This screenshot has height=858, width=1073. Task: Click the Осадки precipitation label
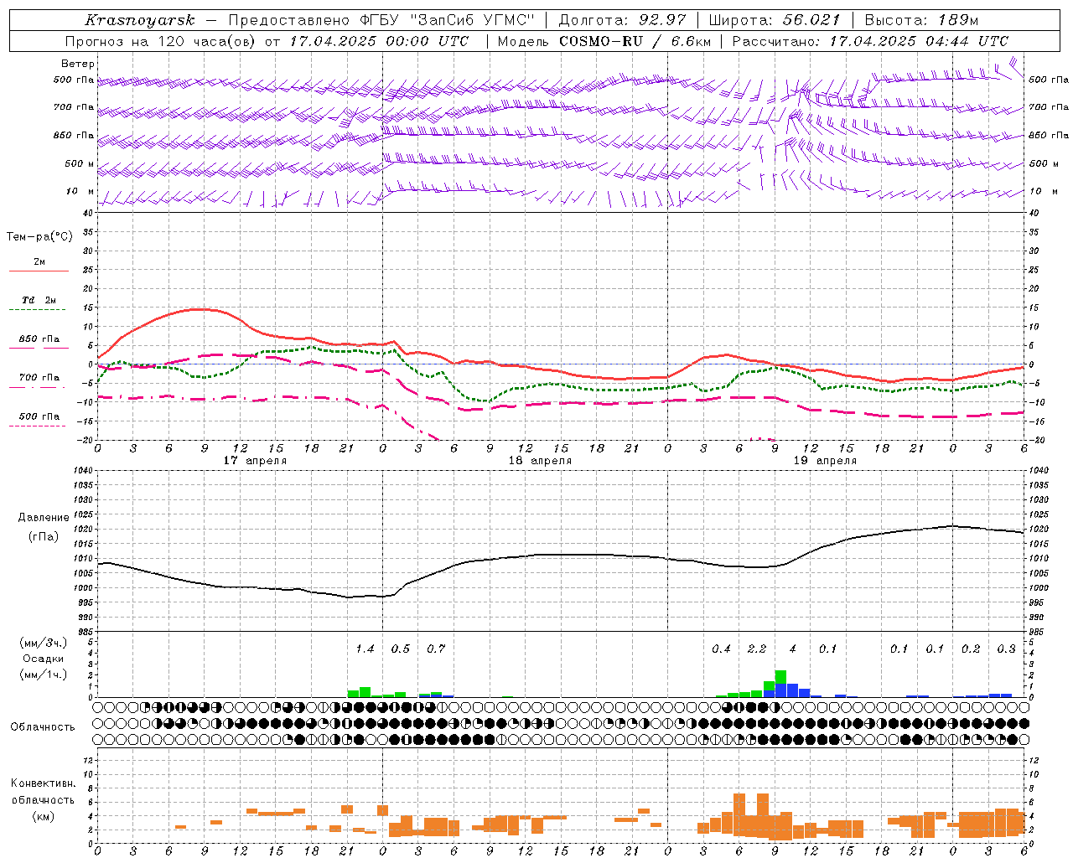click(x=44, y=659)
